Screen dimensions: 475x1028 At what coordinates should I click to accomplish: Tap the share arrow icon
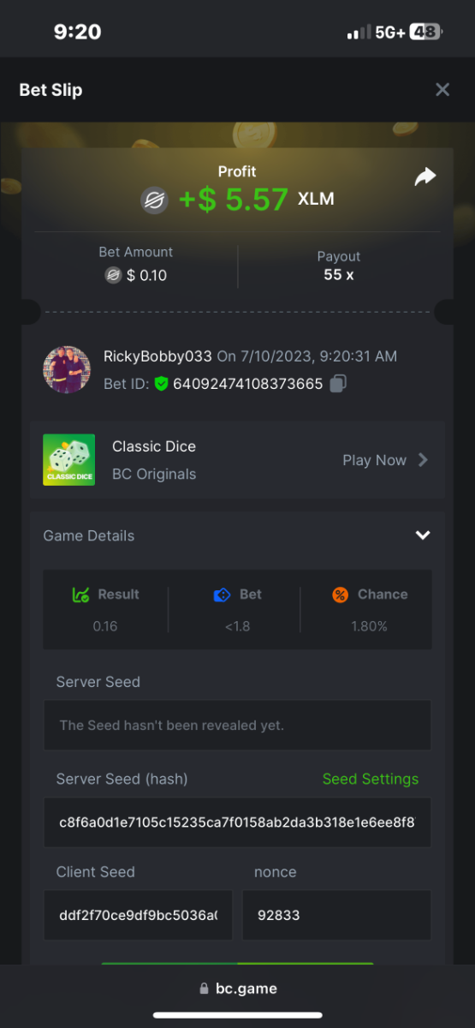pyautogui.click(x=425, y=176)
